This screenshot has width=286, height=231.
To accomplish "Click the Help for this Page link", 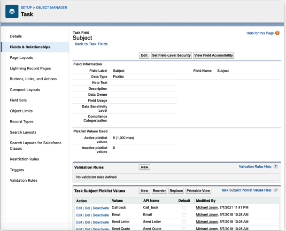I will (260, 33).
